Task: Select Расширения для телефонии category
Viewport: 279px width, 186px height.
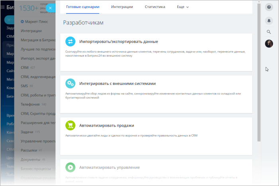Action: (38, 123)
